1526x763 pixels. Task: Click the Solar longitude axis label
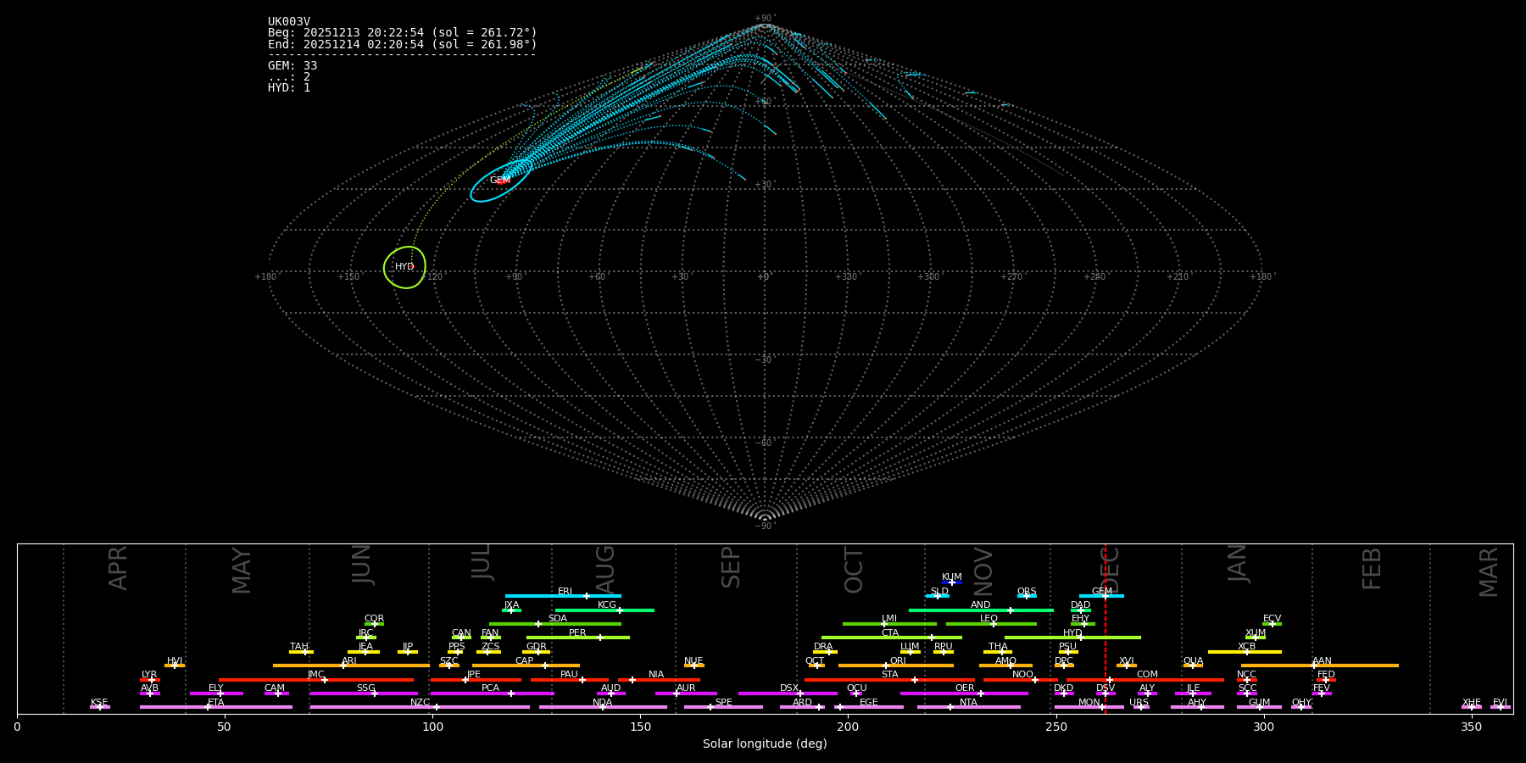tap(765, 744)
